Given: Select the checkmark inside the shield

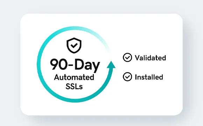Looking at the screenshot, I should coord(74,45).
